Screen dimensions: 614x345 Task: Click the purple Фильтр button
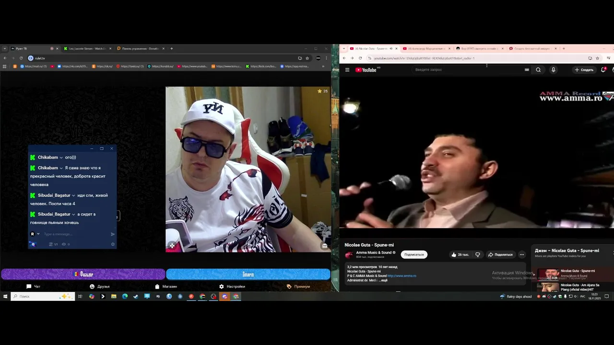pos(83,274)
